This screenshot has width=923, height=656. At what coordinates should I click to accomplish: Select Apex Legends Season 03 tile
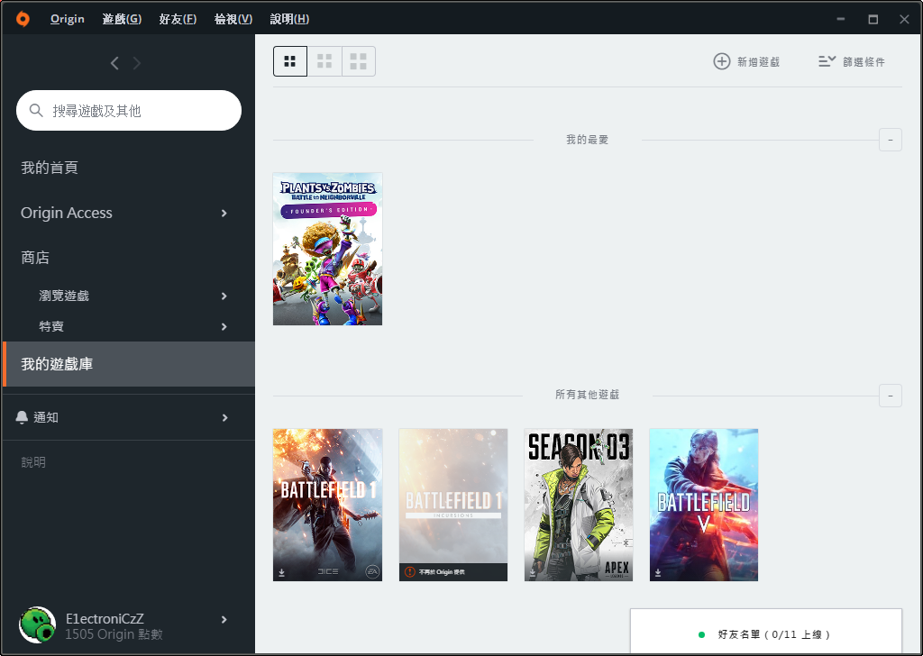click(579, 505)
